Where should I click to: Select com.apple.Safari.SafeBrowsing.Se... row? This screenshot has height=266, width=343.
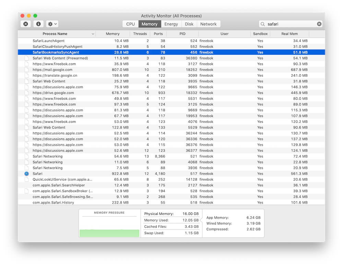click(x=171, y=197)
